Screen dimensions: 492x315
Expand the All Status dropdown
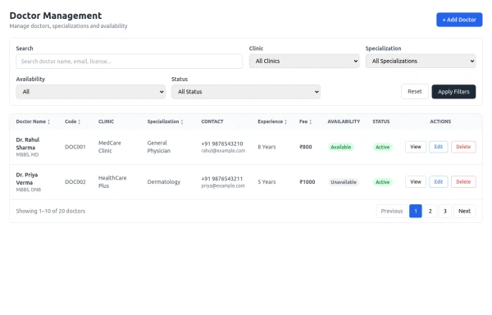point(246,92)
